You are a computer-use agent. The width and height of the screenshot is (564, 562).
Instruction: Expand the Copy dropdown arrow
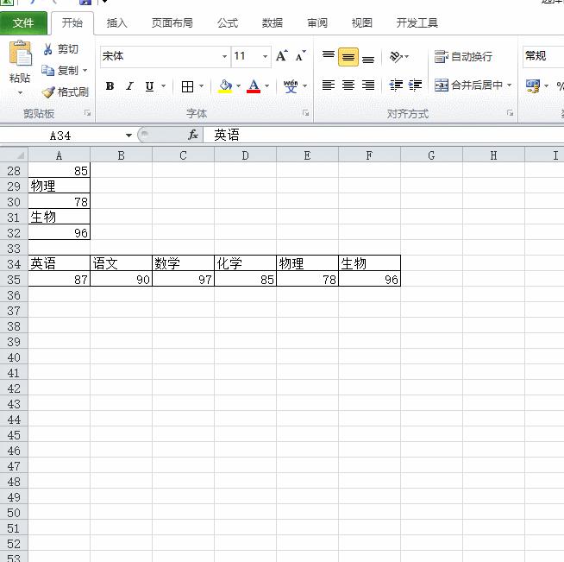(85, 70)
